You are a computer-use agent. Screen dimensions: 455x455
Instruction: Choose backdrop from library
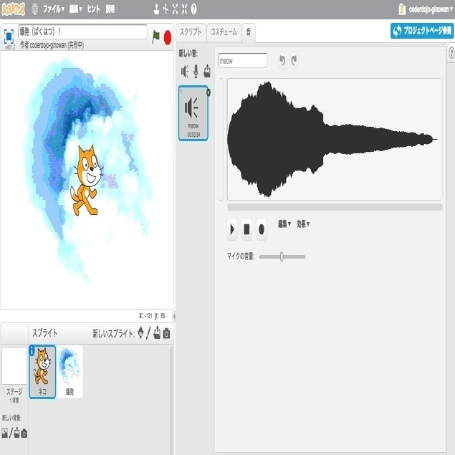click(5, 434)
